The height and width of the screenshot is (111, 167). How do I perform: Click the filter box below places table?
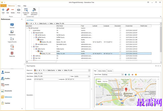(41, 62)
